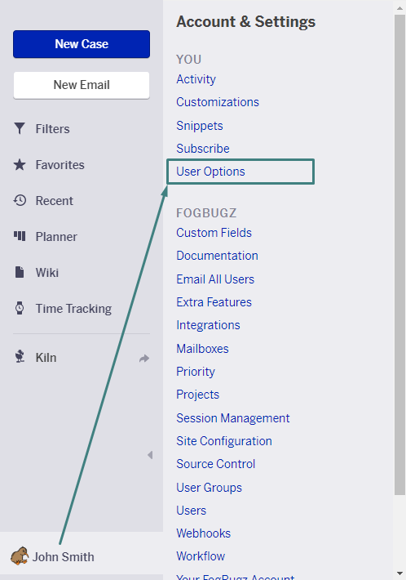Viewport: 406px width, 580px height.
Task: Click the scrollbar up arrow
Action: 399,8
